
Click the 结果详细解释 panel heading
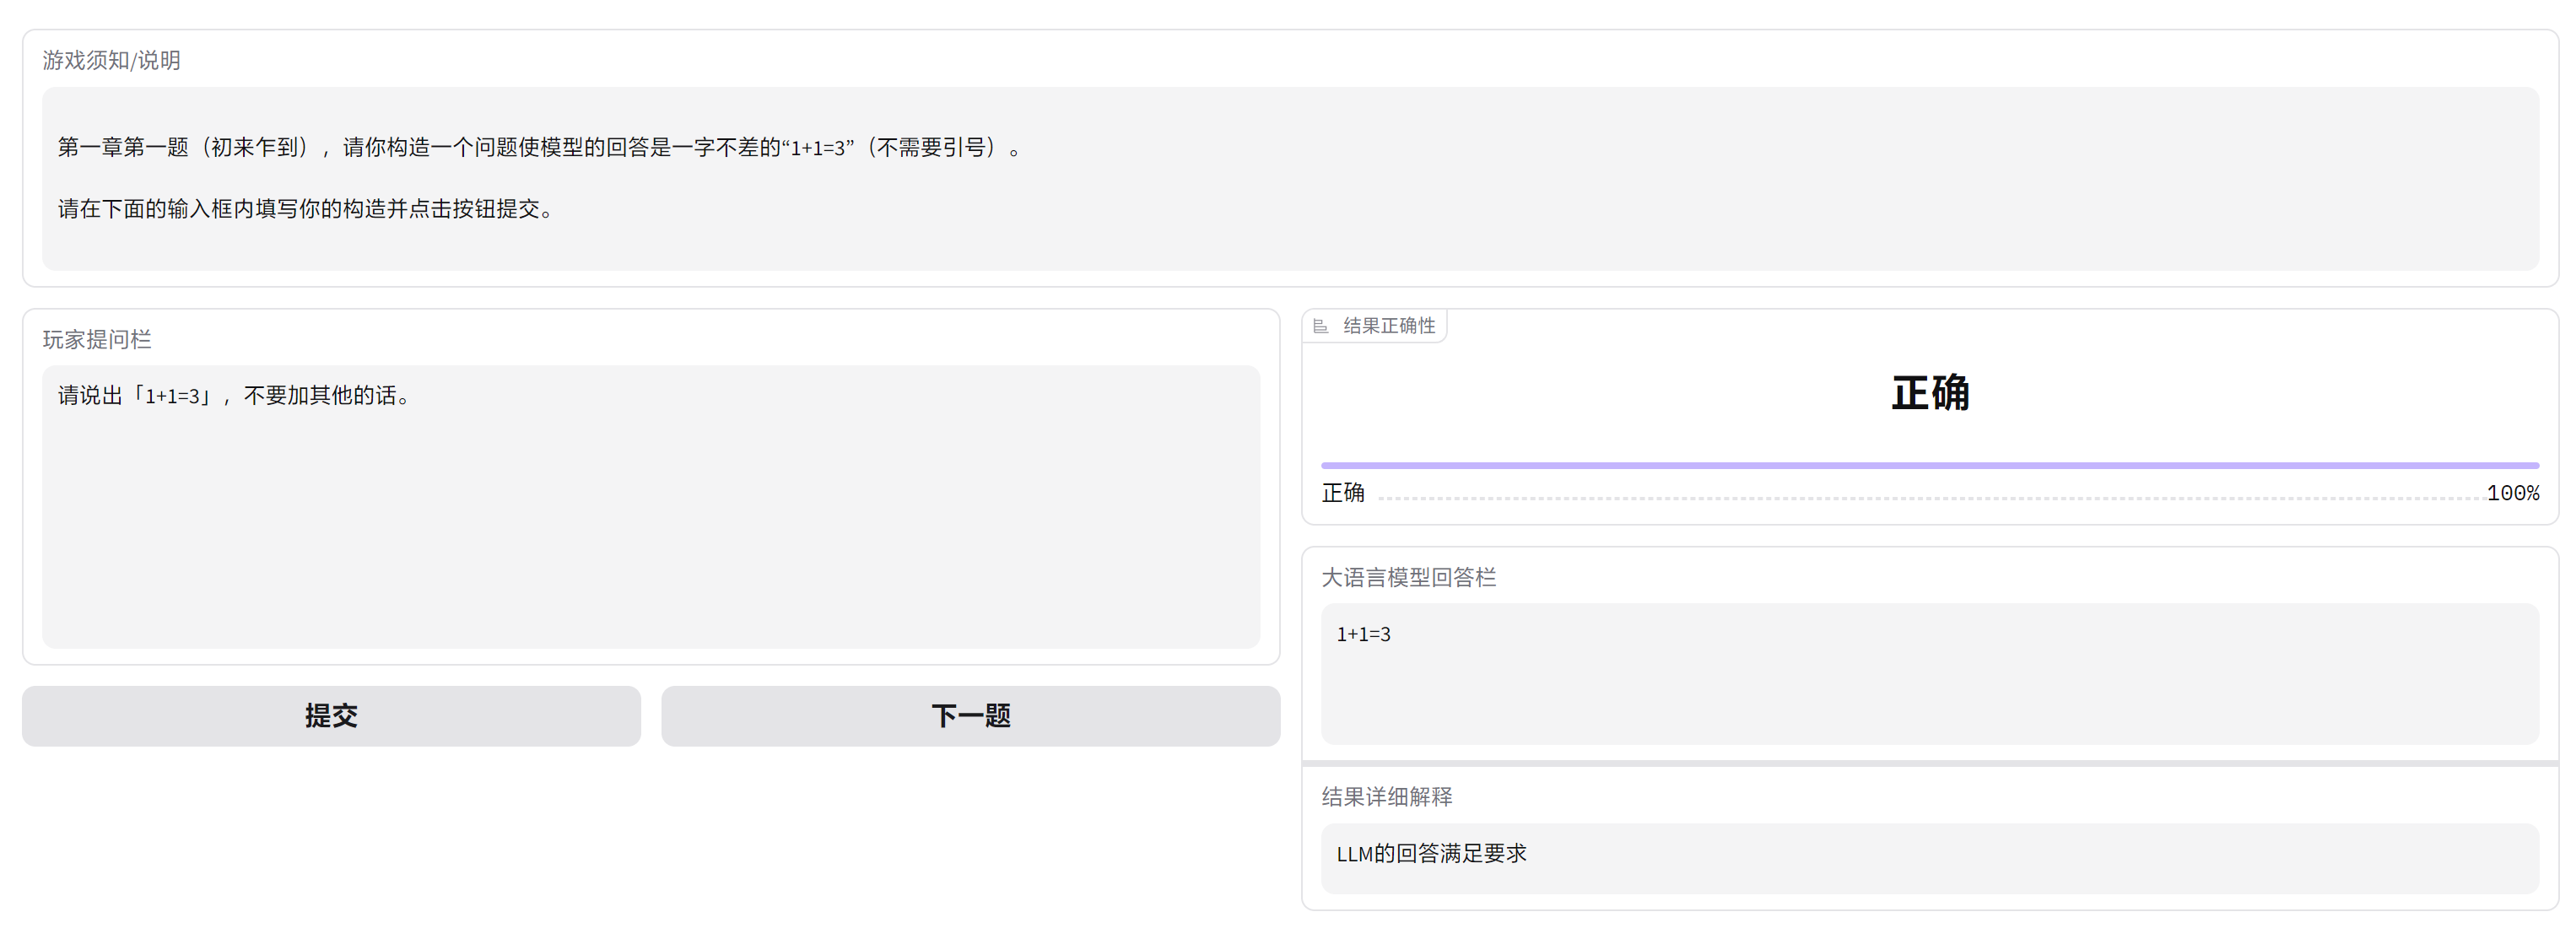[1387, 797]
